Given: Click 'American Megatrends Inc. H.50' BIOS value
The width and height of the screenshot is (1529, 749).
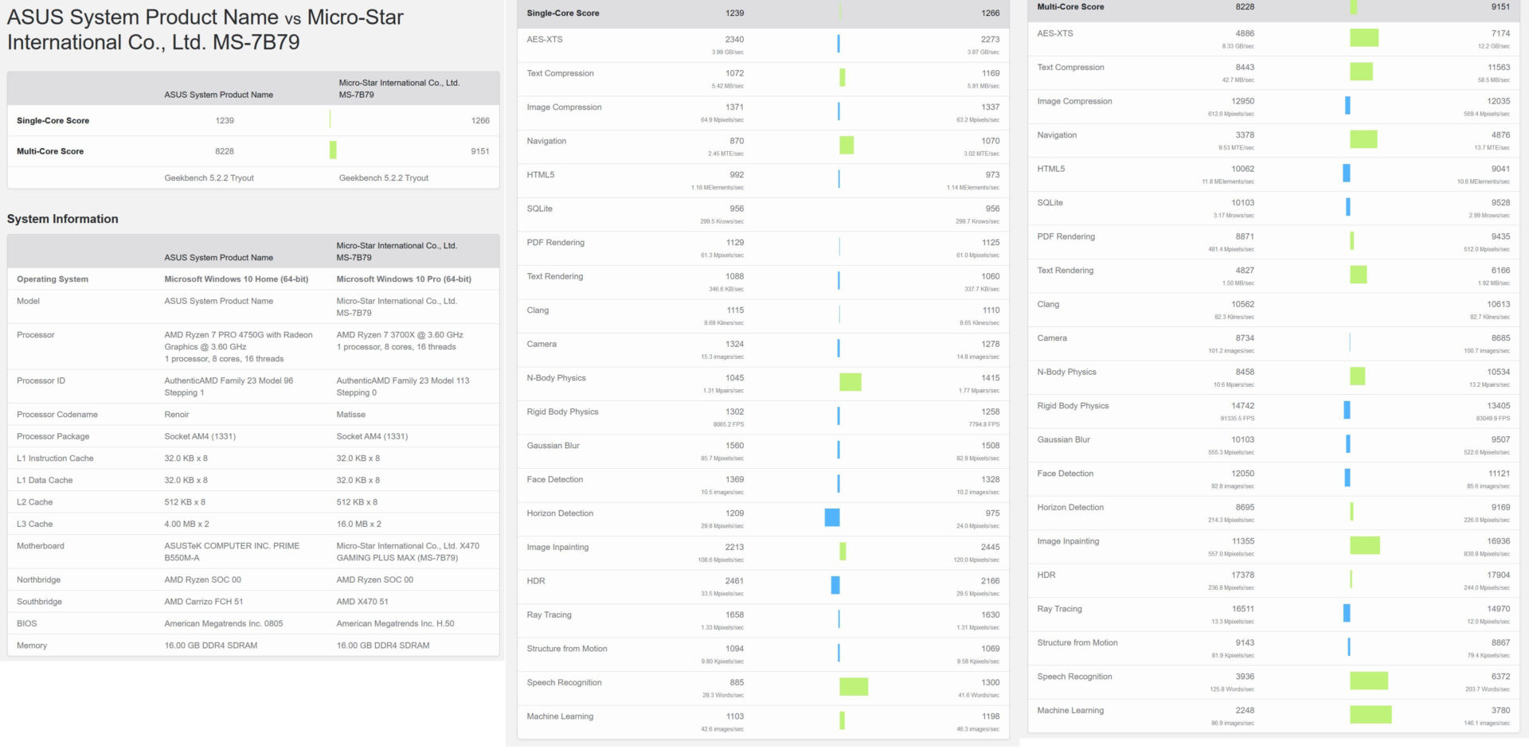Looking at the screenshot, I should [x=395, y=623].
